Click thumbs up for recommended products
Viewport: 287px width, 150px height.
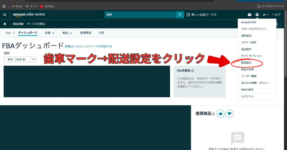click(221, 114)
